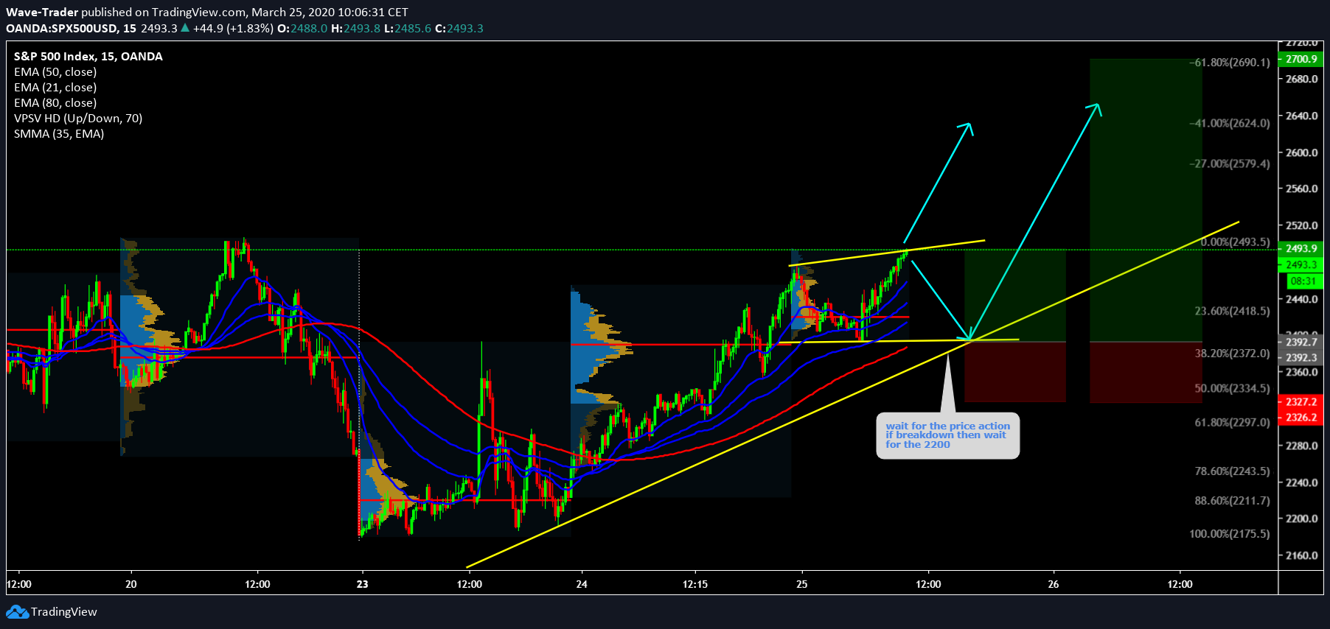Click the green 2700.9 price label
Screen dimensions: 1330x629
click(x=1301, y=59)
